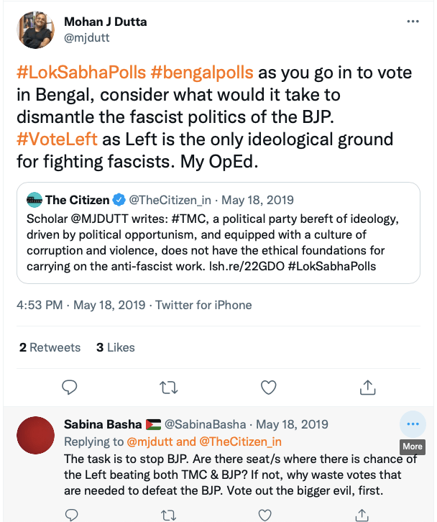
Task: Retweet the main tweet
Action: point(168,387)
